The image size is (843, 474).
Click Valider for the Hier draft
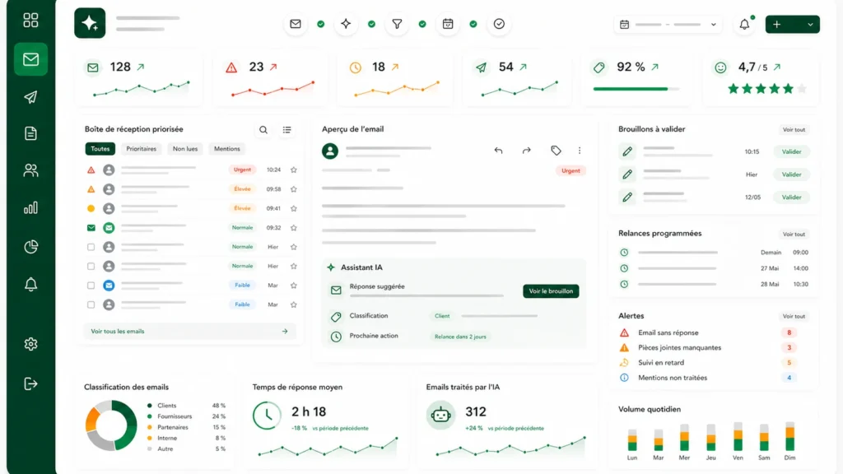click(x=791, y=174)
